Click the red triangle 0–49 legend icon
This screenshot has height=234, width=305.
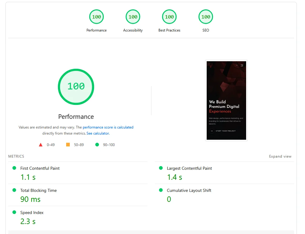[x=41, y=145]
